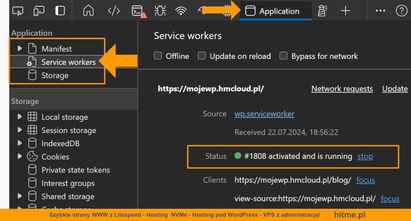Expand the Cookies tree node
The image size is (411, 221).
(20, 157)
